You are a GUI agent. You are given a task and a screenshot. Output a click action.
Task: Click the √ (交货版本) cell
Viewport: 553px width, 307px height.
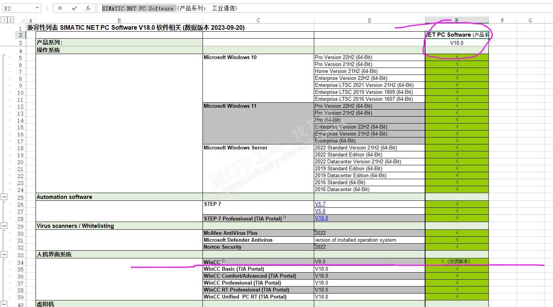click(457, 261)
